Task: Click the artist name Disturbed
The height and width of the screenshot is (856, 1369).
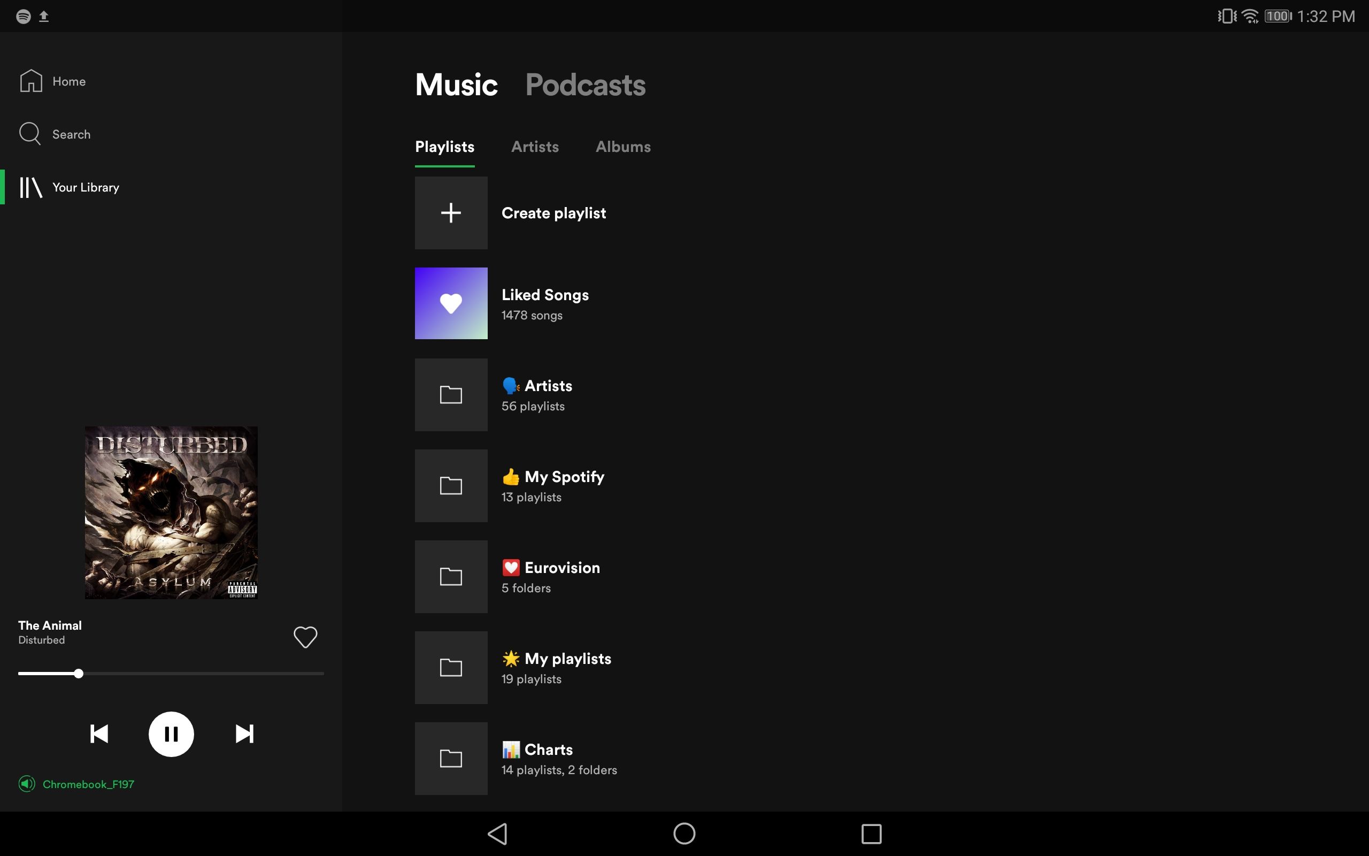Action: click(41, 640)
